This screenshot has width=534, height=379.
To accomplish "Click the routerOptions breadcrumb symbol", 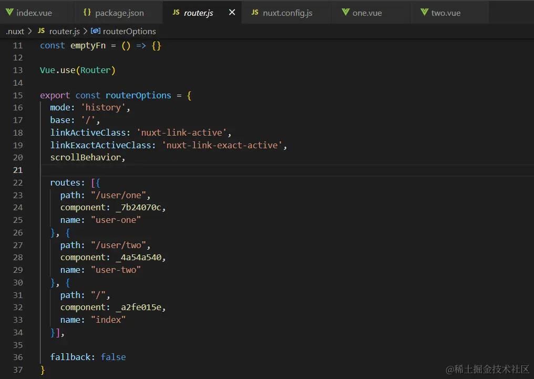I will click(x=129, y=32).
